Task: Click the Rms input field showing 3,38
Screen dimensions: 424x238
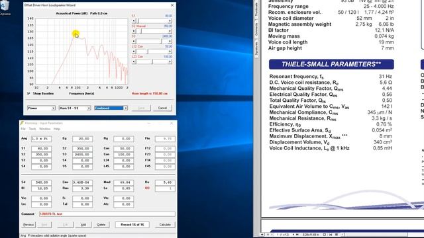Action: point(82,188)
